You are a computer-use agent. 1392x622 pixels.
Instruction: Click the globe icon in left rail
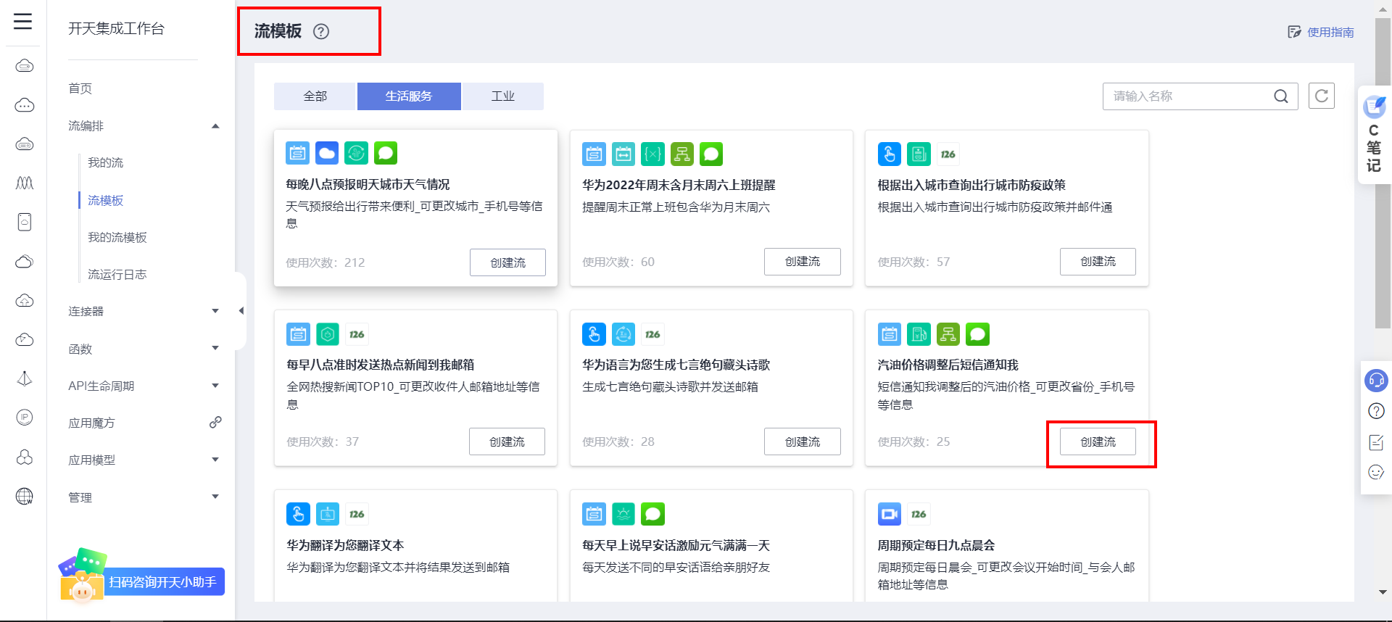point(25,496)
